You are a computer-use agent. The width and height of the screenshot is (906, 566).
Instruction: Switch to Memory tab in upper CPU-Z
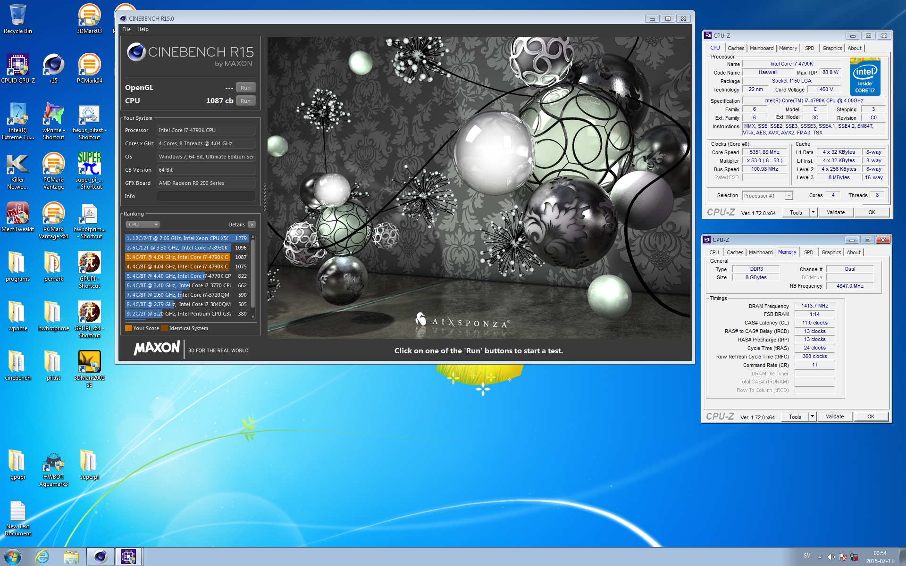[x=788, y=48]
